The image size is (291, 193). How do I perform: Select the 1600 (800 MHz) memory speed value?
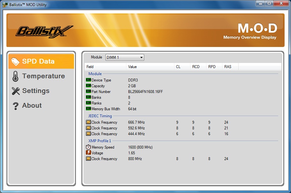coord(140,147)
